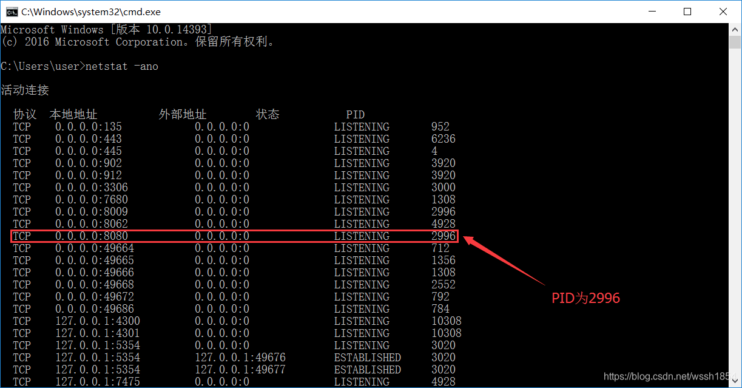
Task: Select local address 0.0.0.0:8080
Action: pyautogui.click(x=92, y=236)
